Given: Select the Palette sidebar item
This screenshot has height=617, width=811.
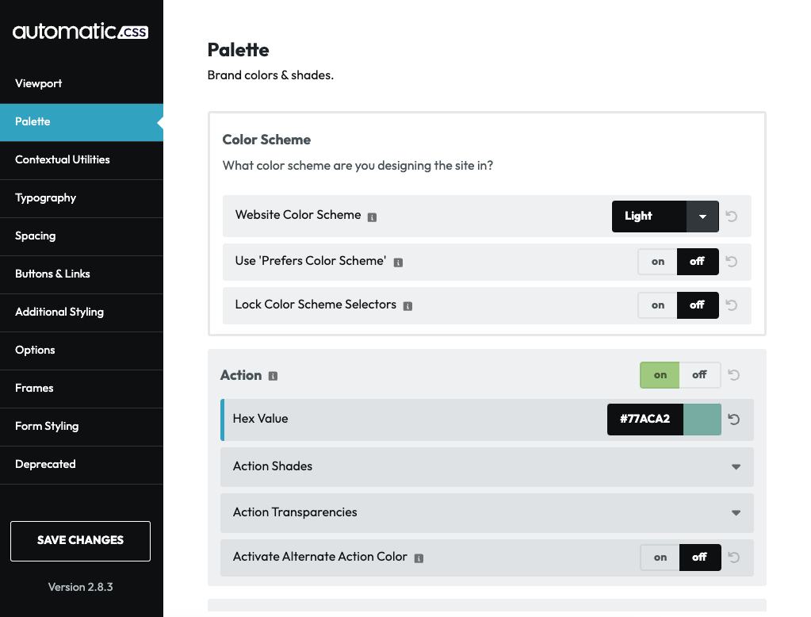Looking at the screenshot, I should pos(82,122).
